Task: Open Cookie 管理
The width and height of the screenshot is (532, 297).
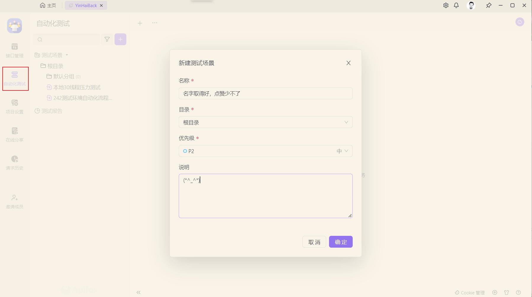Action: coord(470,293)
